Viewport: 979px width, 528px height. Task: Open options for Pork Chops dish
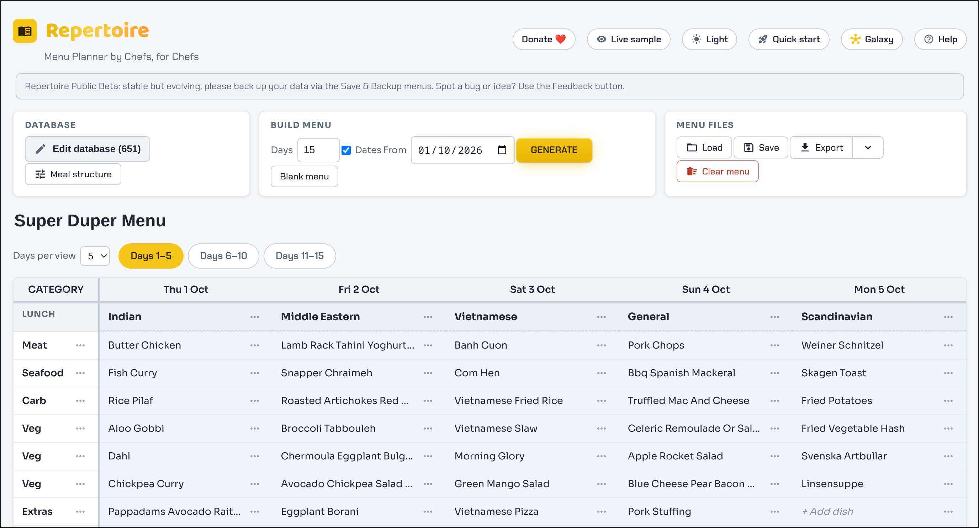pyautogui.click(x=774, y=345)
